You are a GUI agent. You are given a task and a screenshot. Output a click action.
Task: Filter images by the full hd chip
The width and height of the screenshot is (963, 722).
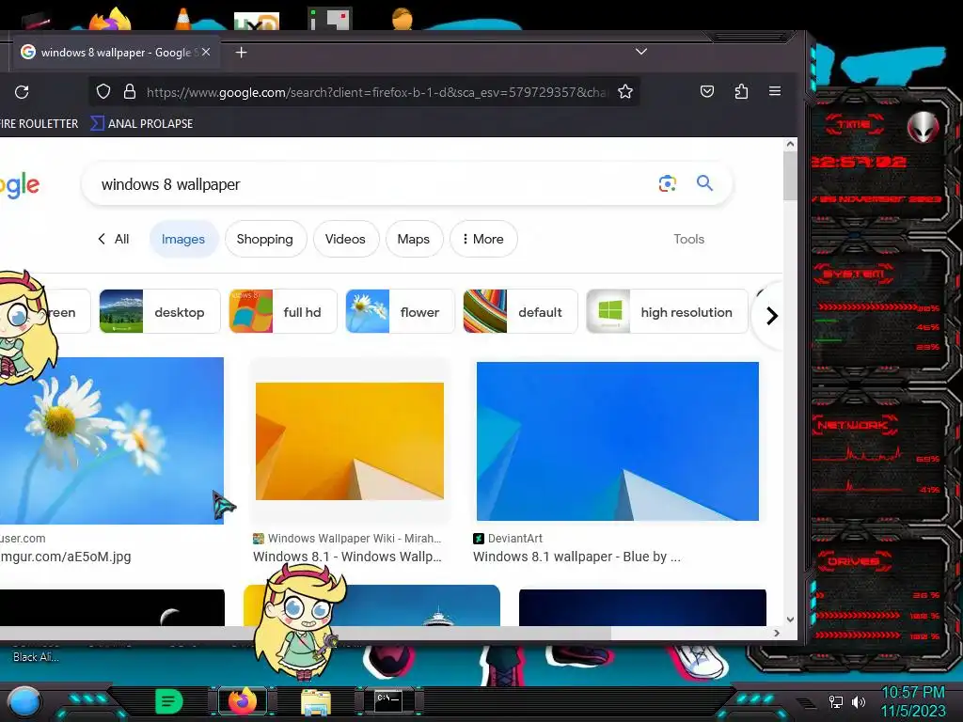(x=283, y=312)
